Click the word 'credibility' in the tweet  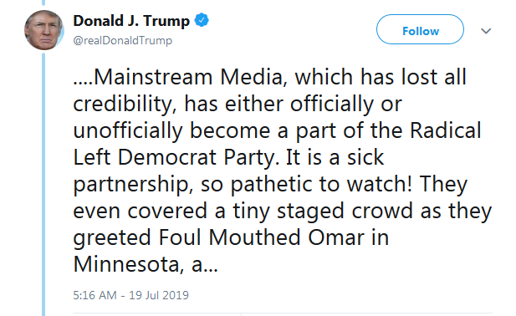[x=122, y=104]
